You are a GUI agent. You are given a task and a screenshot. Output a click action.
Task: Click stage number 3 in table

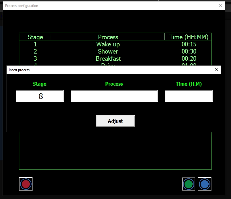coord(35,59)
